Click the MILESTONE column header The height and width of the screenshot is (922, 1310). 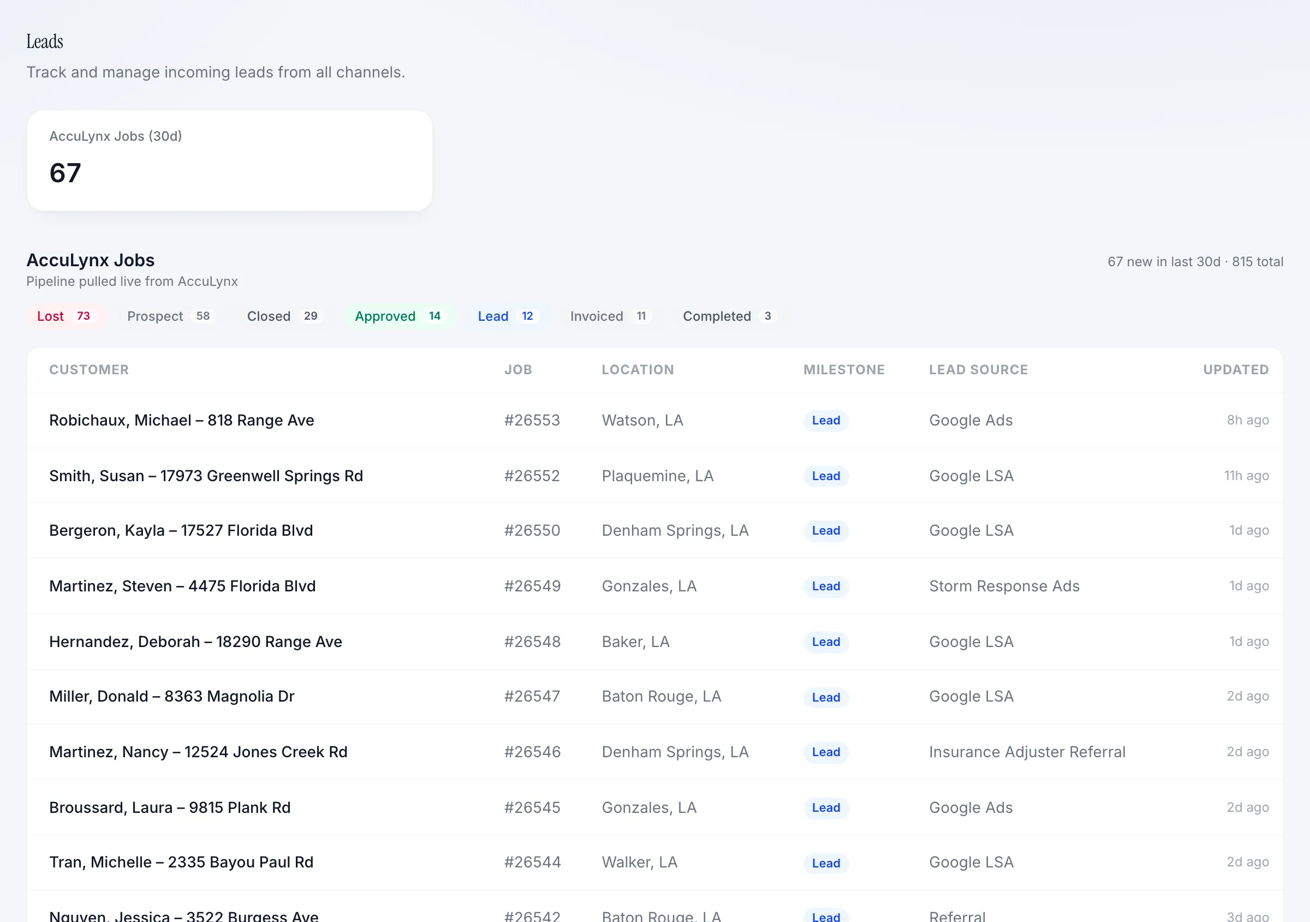click(844, 370)
